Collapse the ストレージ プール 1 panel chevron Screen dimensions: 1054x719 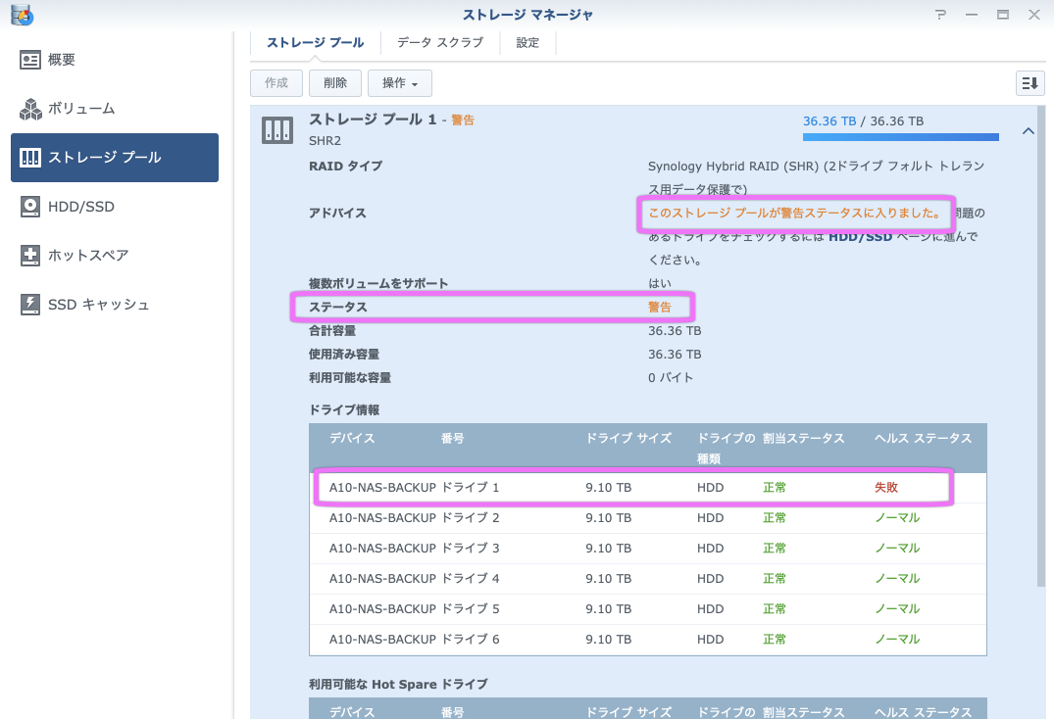(x=1028, y=130)
